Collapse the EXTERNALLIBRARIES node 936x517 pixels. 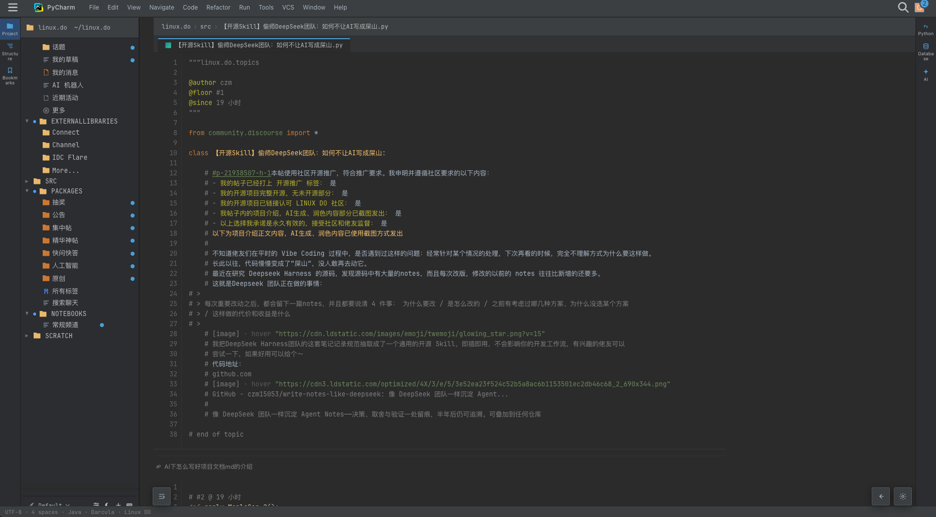(x=27, y=122)
